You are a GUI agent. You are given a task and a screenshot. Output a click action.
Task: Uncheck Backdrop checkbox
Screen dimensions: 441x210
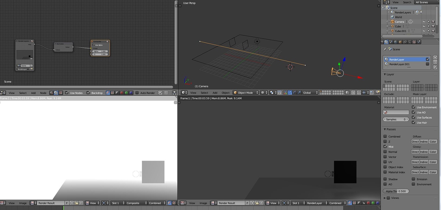88,93
